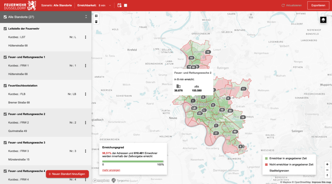Click the Feuerwehr Düsseldorf logo
This screenshot has width=332, height=184.
(20, 6)
